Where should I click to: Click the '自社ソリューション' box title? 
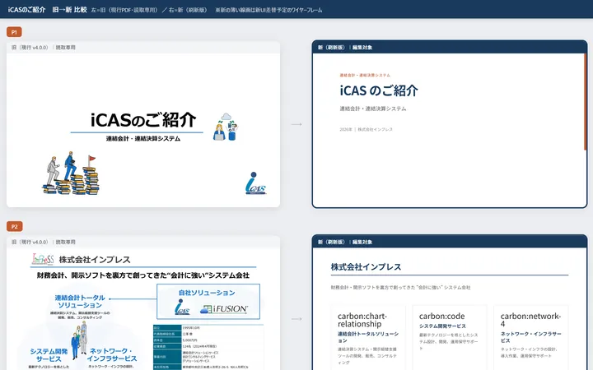(207, 293)
